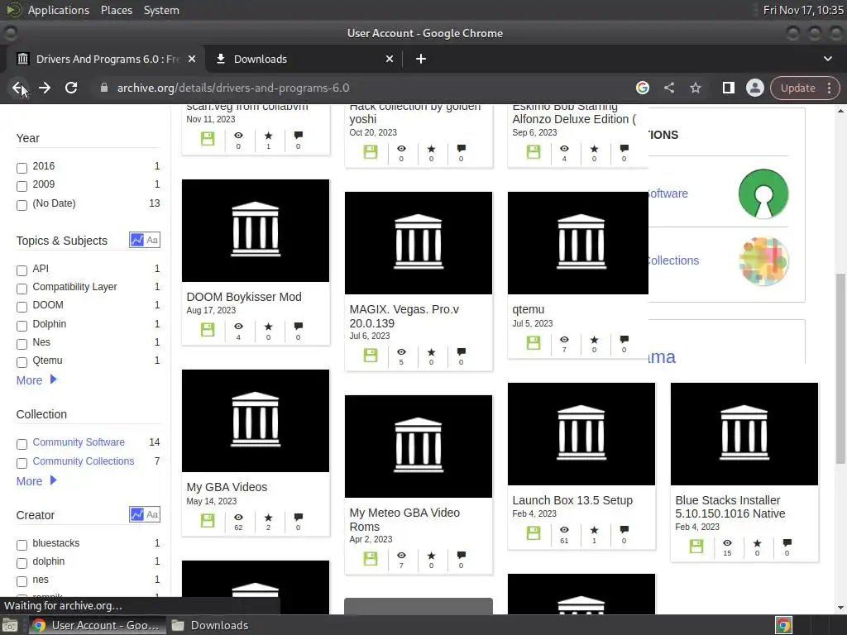Open DOOM Boykisser Mod title
Image resolution: width=847 pixels, height=635 pixels.
point(244,297)
